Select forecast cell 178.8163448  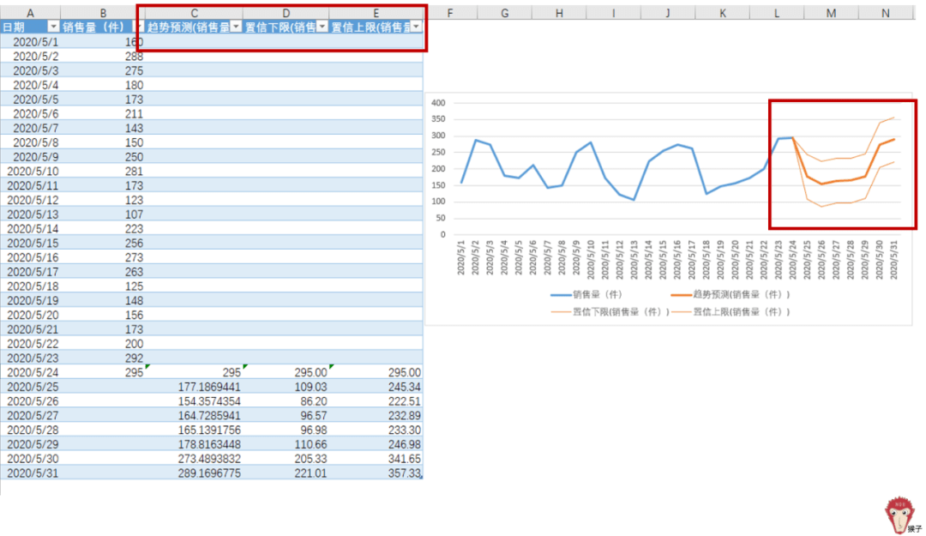tap(194, 444)
